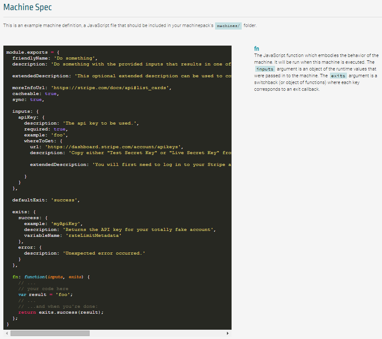Click the 'return exits.success(result)' line
The width and height of the screenshot is (382, 339).
pyautogui.click(x=61, y=312)
